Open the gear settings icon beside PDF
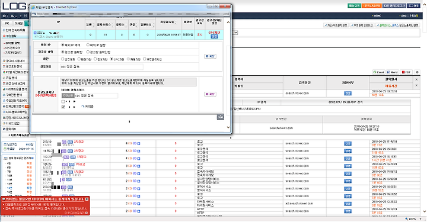 (x=417, y=72)
